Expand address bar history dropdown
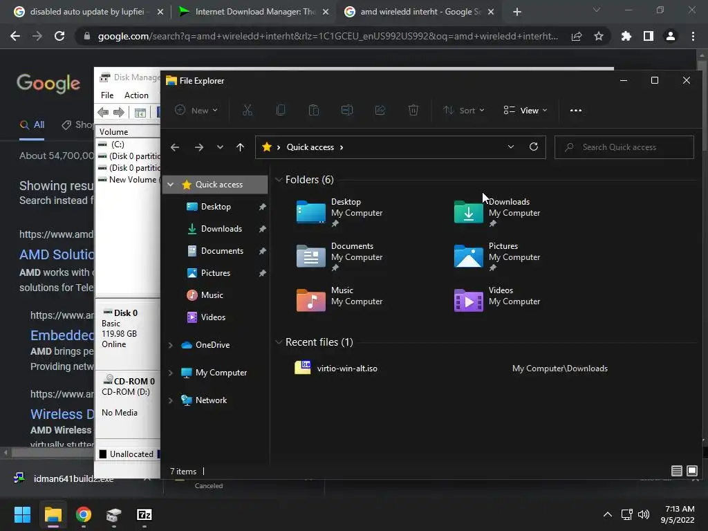This screenshot has height=531, width=708. (511, 147)
